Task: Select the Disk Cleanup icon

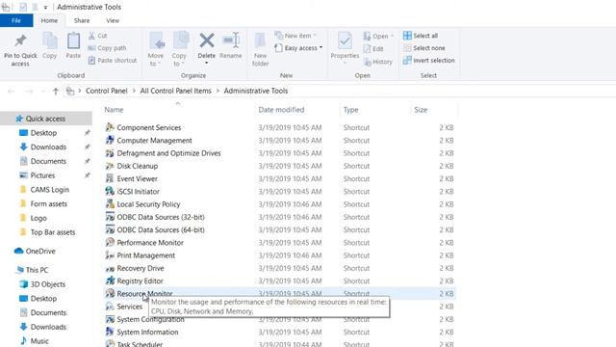Action: click(x=110, y=166)
